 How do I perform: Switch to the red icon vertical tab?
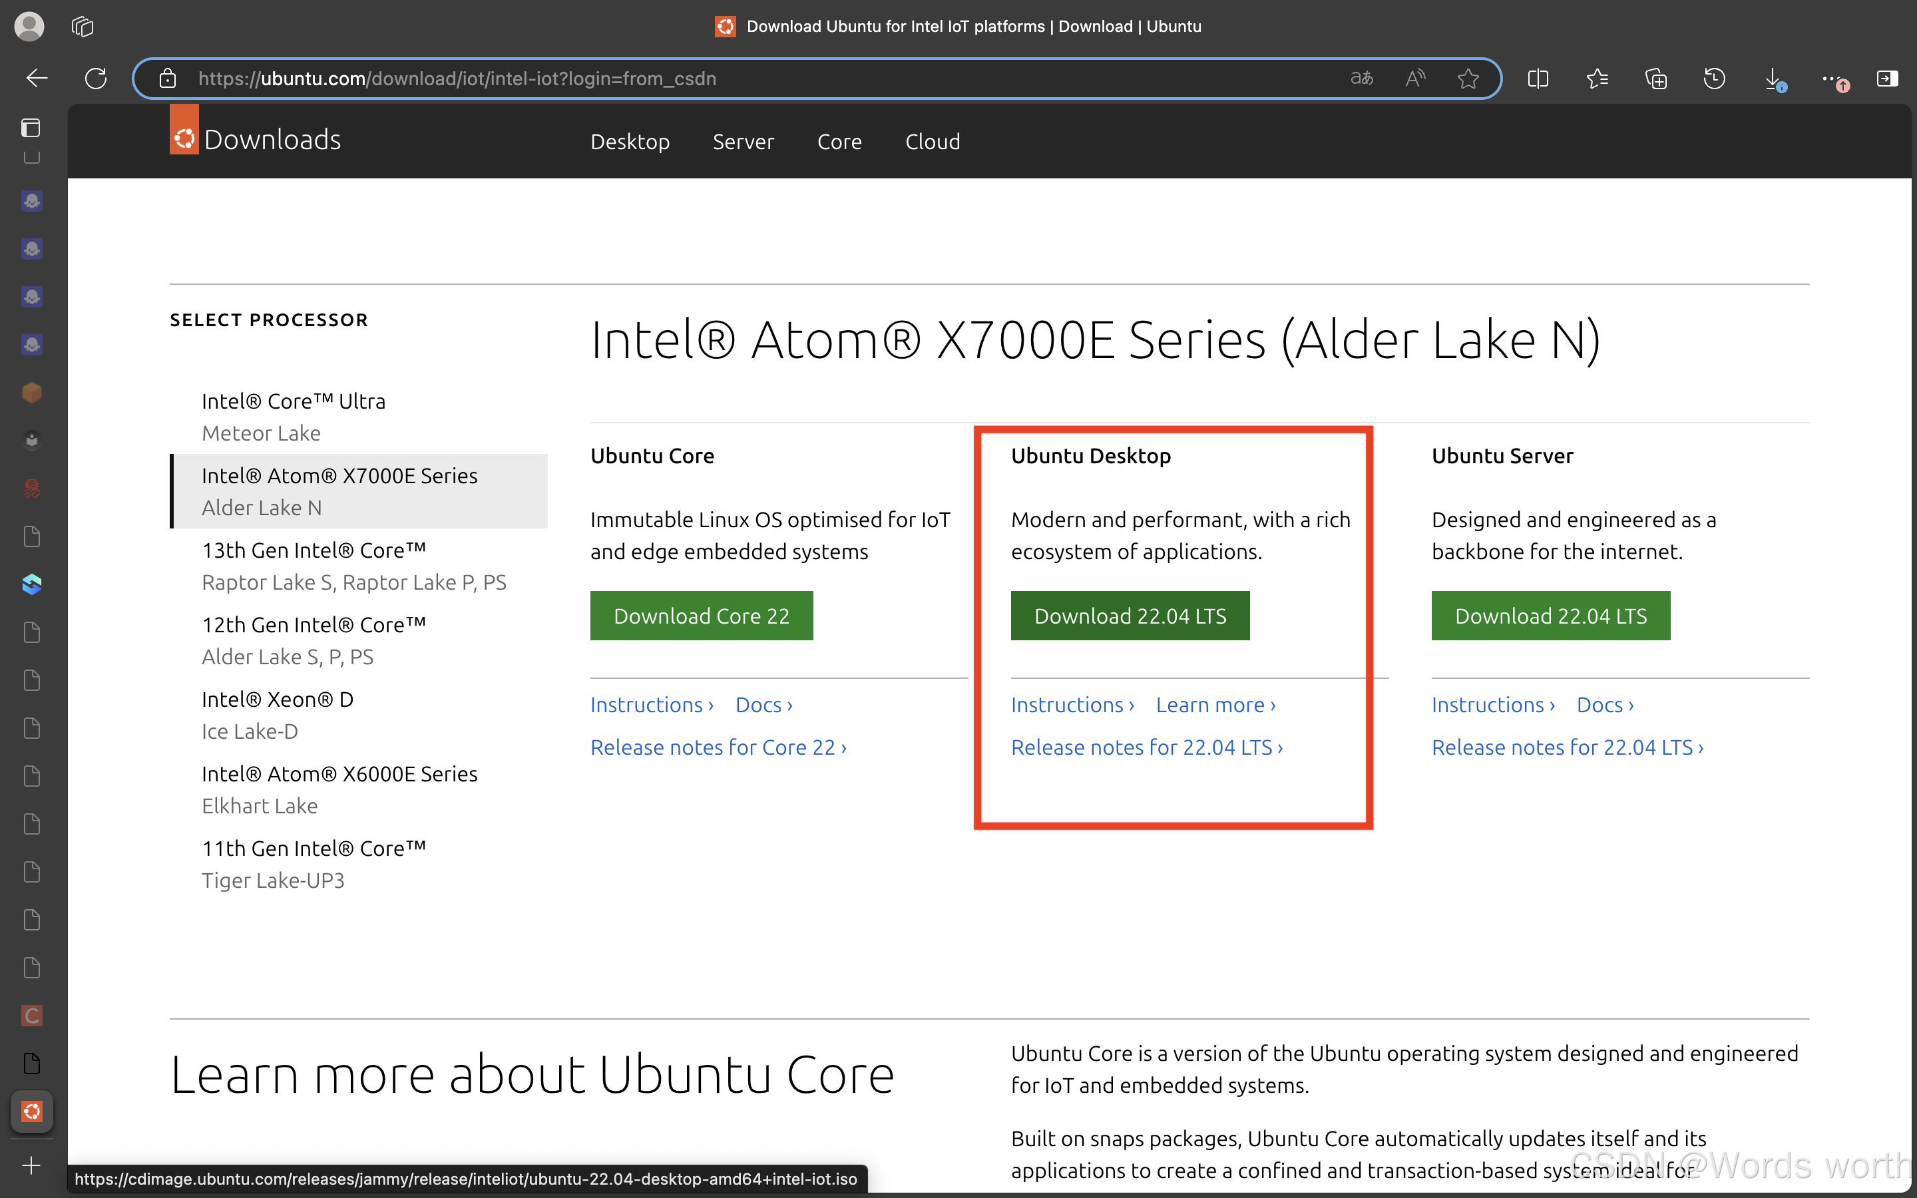(x=32, y=488)
